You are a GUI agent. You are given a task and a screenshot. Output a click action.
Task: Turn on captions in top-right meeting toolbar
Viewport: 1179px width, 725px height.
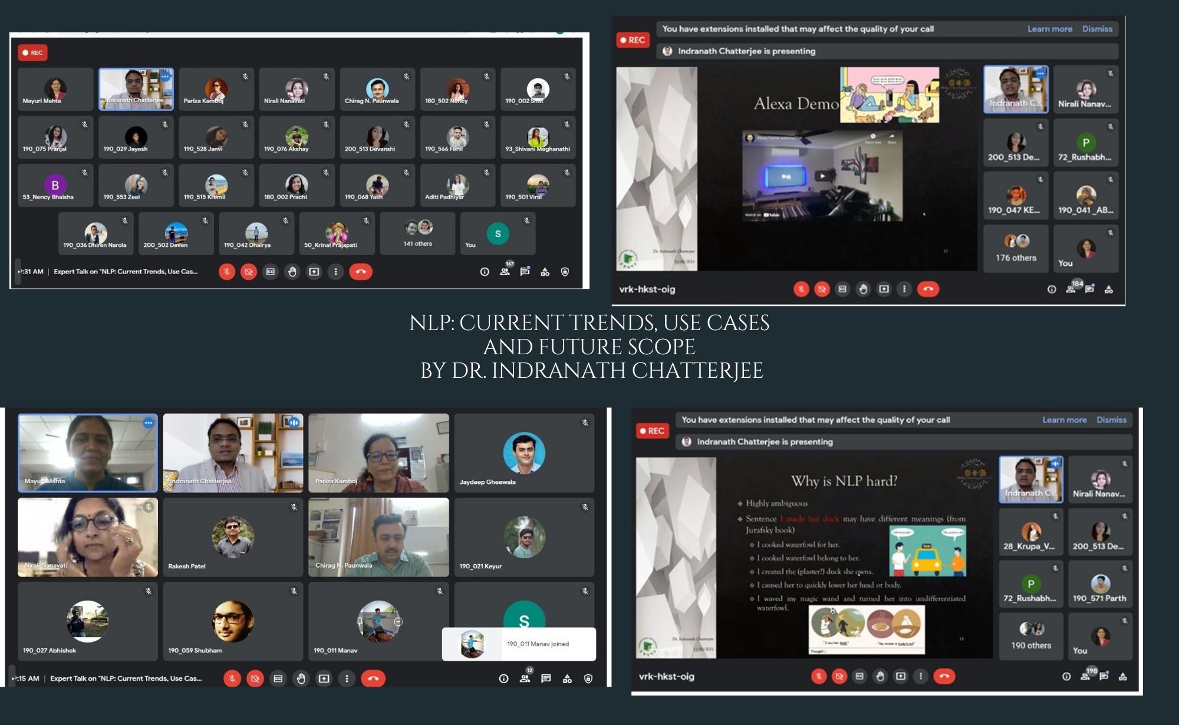(x=842, y=289)
